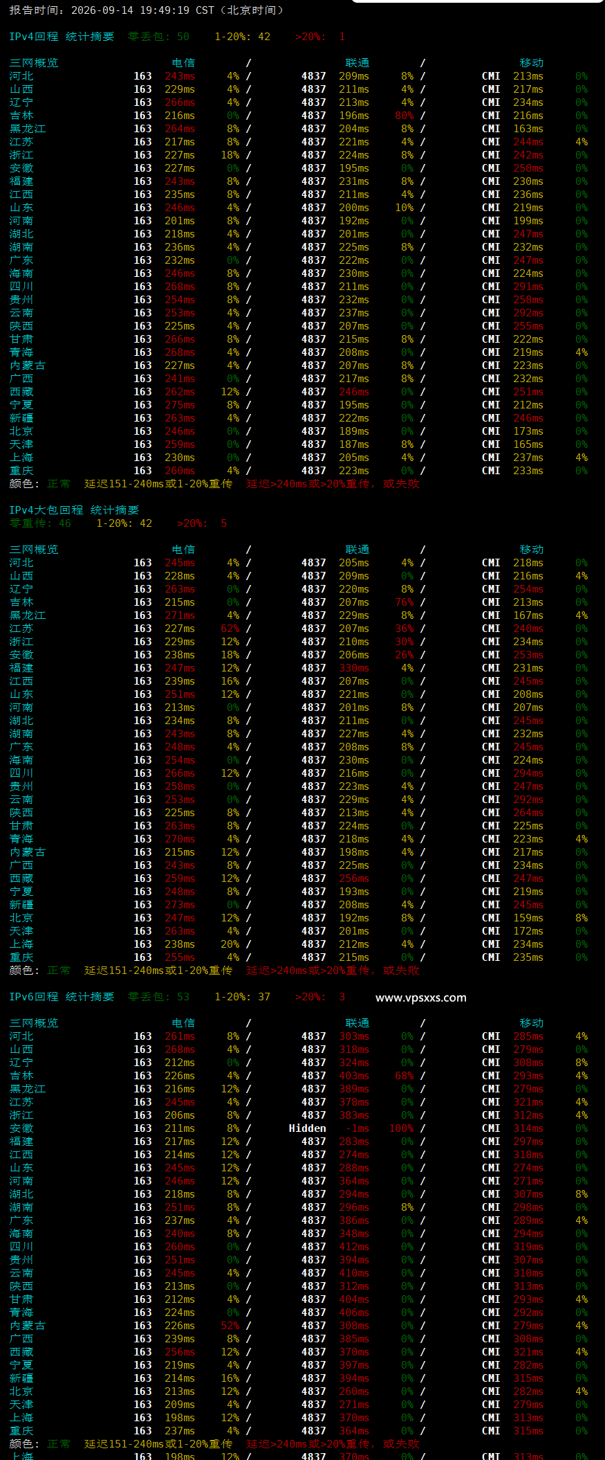The image size is (605, 1460).
Task: Click the "16%" 电信 retransmit in IPv4大包 江西 row
Action: pos(230,681)
